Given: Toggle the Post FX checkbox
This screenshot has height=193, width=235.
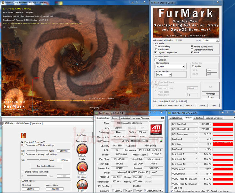Looking at the screenshot, I should tap(192, 52).
